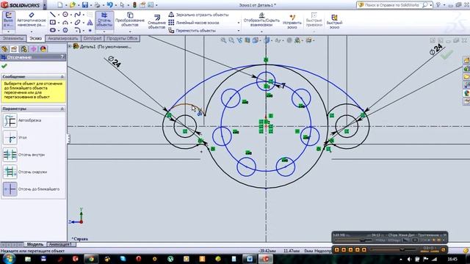
Task: Click the Save diskette icon
Action: point(85,5)
